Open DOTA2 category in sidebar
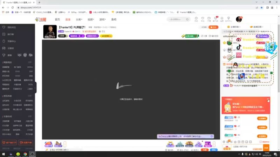The image size is (280, 157). (30, 67)
